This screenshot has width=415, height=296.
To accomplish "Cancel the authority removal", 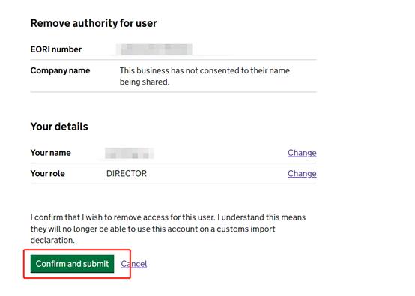I will point(134,264).
